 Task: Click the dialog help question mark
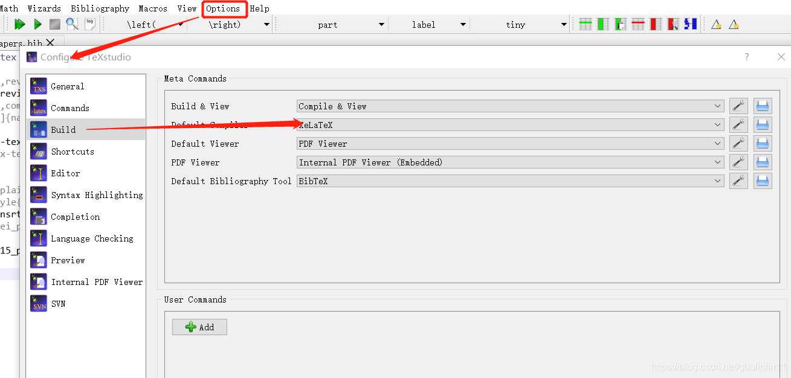pyautogui.click(x=747, y=57)
